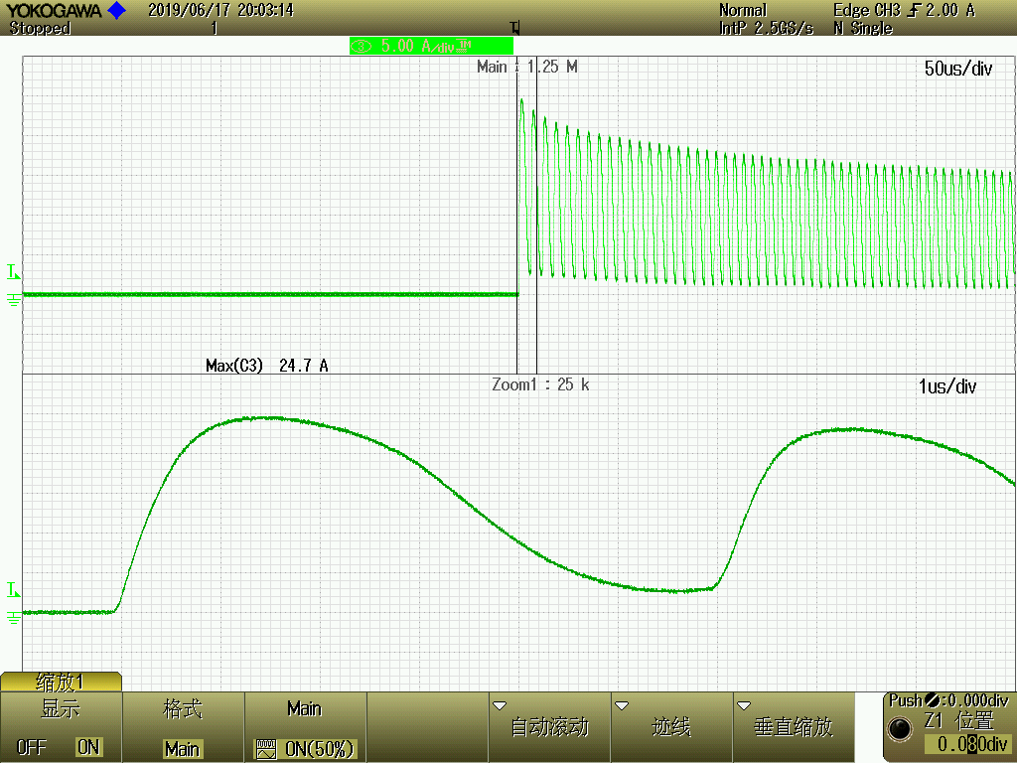Click the Max(C3) 24.7 A measurement readout

coord(266,366)
